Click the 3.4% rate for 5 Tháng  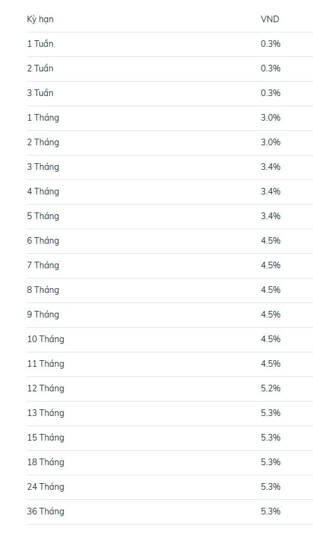(270, 216)
